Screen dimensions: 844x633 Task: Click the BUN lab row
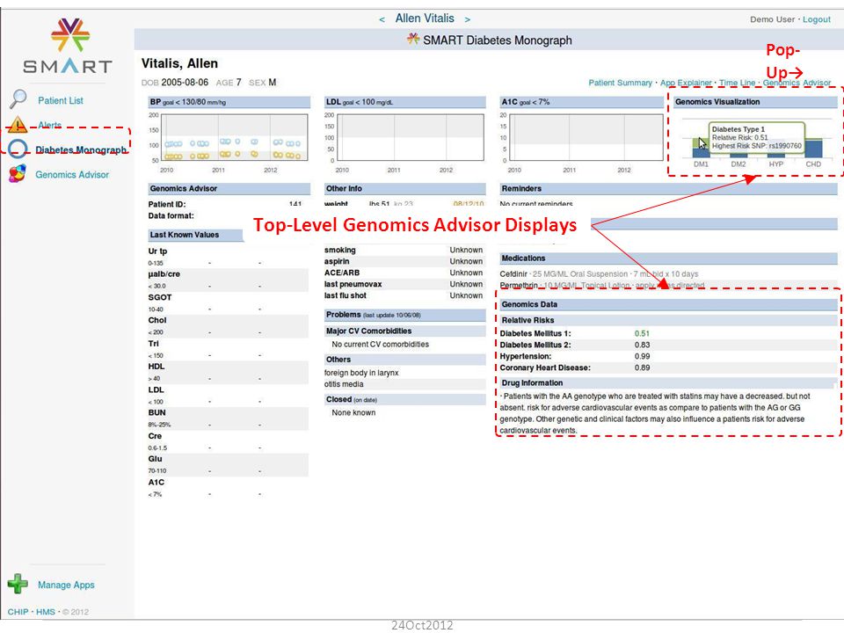[228, 418]
